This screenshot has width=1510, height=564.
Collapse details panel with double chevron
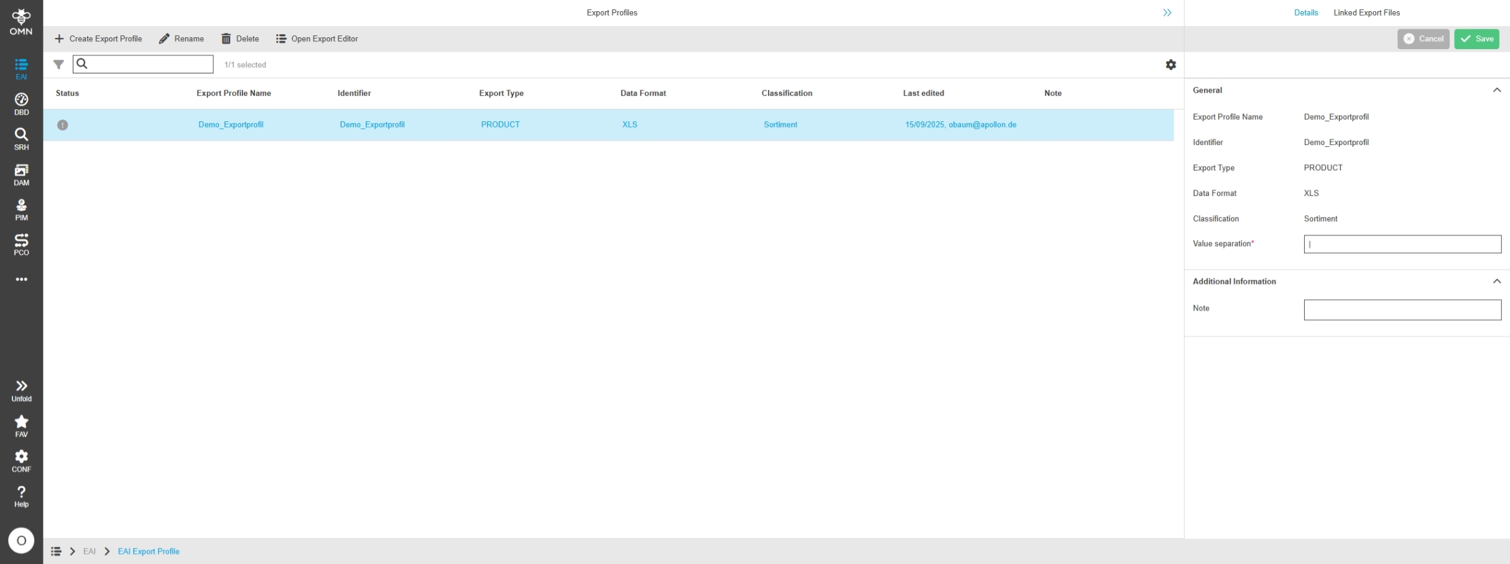point(1167,12)
